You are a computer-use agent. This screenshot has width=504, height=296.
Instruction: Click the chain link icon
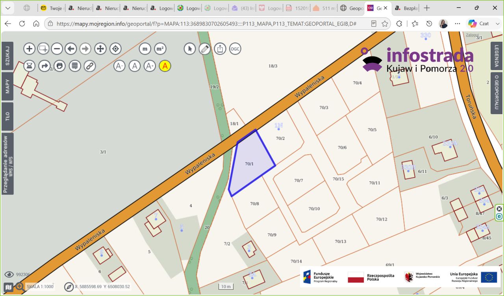tap(90, 66)
